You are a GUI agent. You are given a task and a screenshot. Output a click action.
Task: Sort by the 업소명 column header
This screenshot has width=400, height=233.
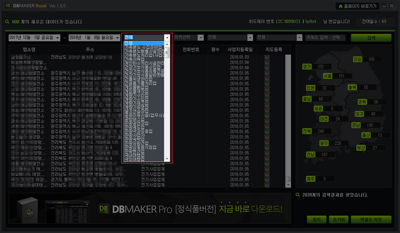coord(29,50)
